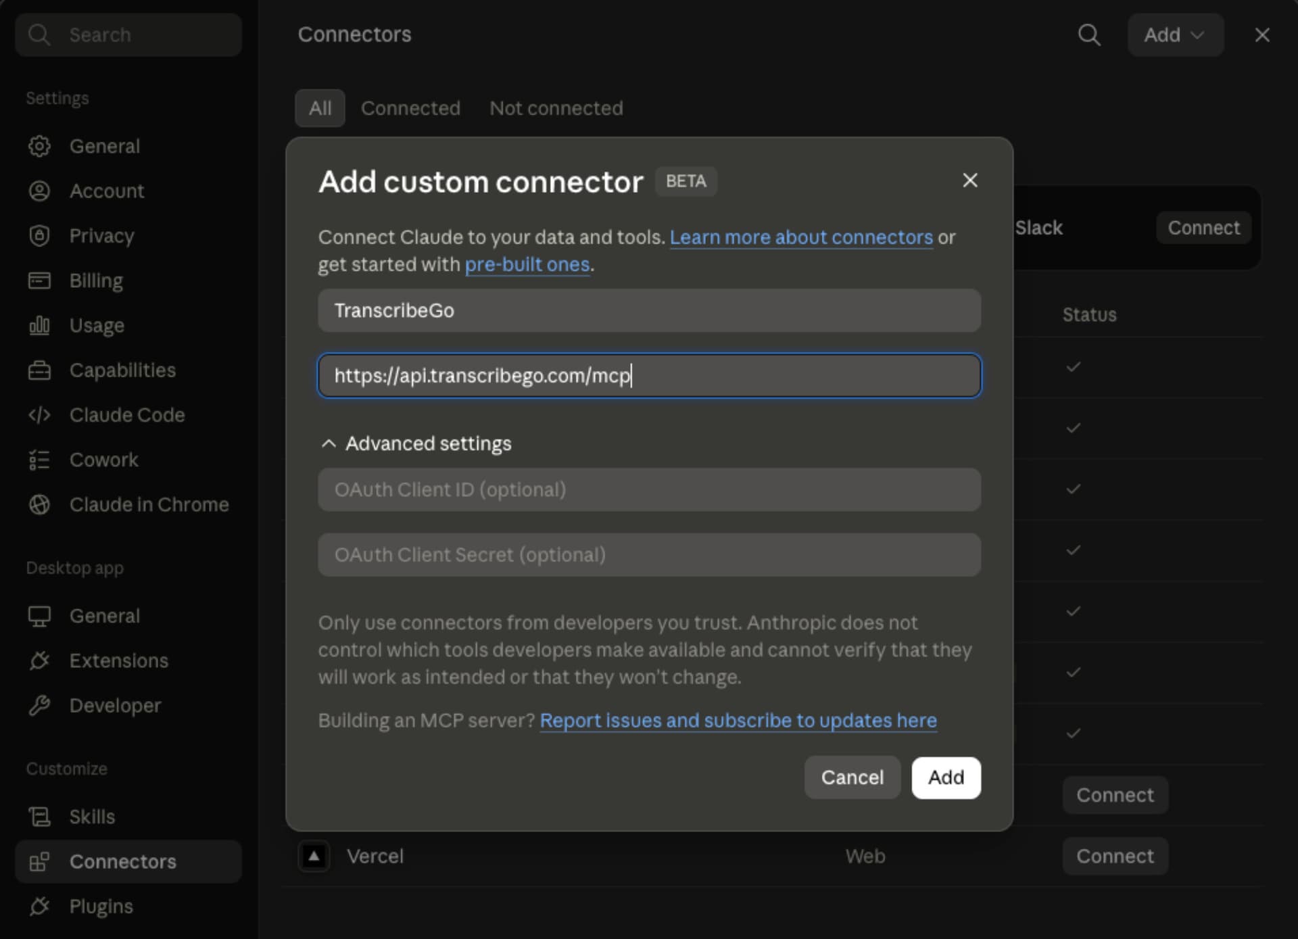Image resolution: width=1298 pixels, height=939 pixels.
Task: Click the Web label in Vercel row
Action: coord(865,856)
